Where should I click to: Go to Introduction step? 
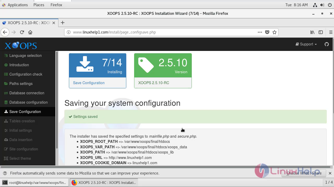pyautogui.click(x=19, y=65)
